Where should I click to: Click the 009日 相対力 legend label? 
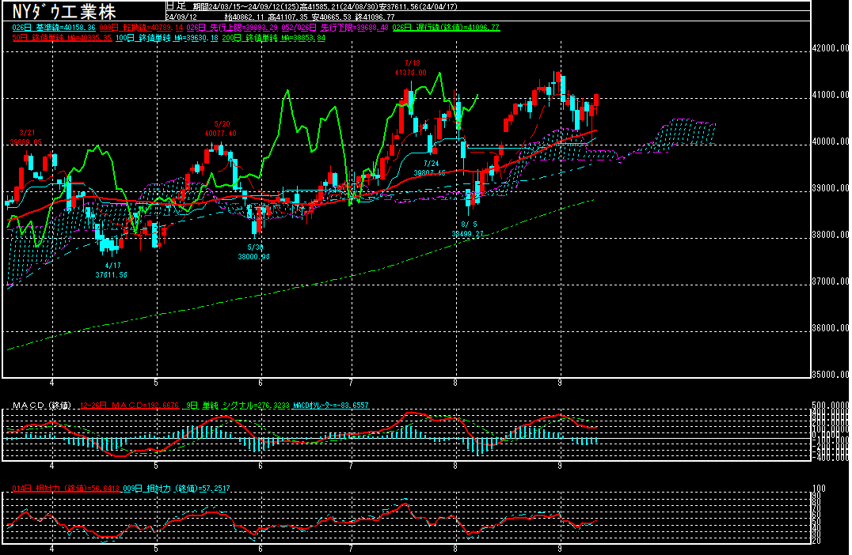click(x=177, y=489)
